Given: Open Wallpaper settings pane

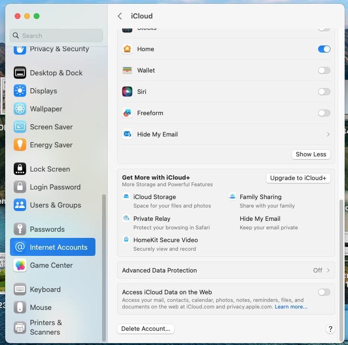Looking at the screenshot, I should pos(53,109).
